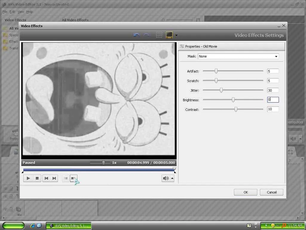
Task: Jump to previous frame
Action: 46,178
